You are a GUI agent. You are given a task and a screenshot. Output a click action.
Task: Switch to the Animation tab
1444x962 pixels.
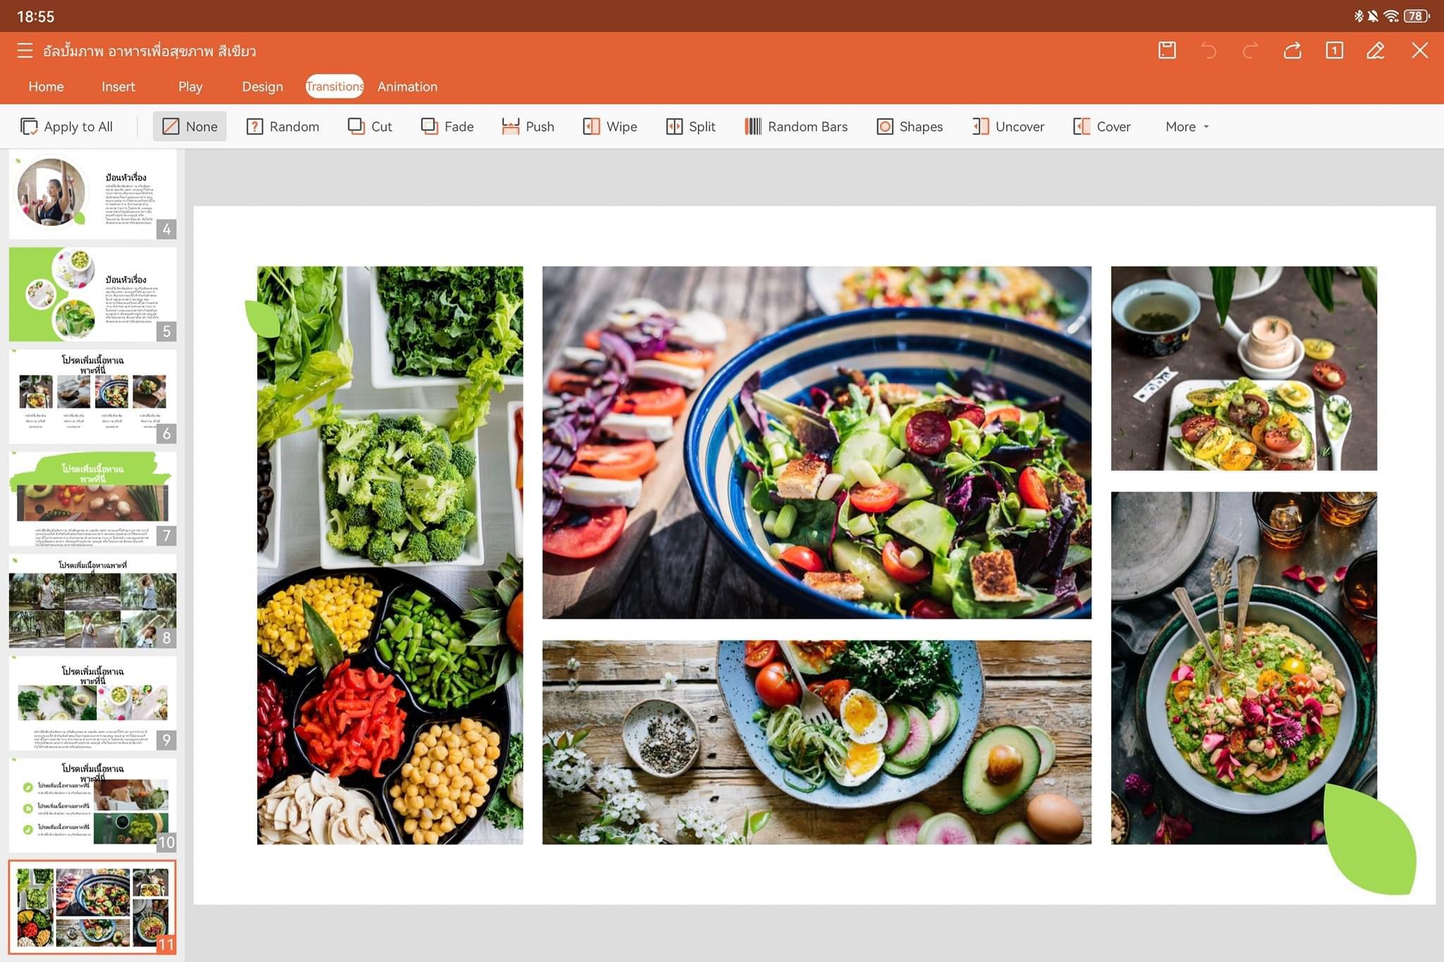(x=407, y=87)
